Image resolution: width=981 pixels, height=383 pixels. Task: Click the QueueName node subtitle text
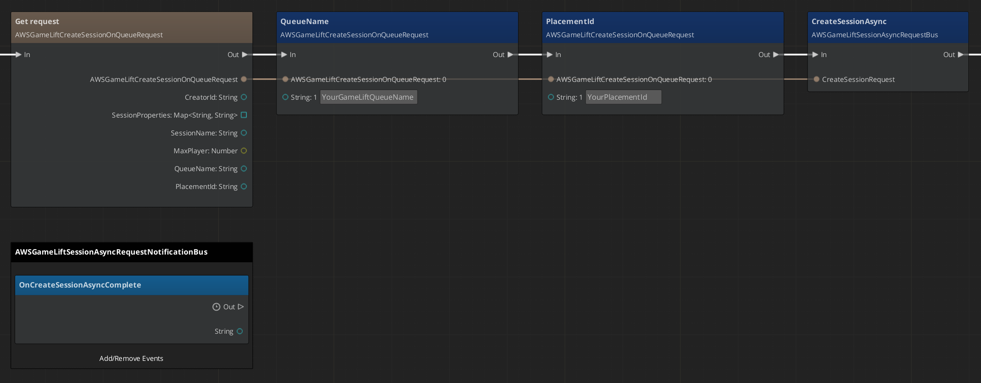(354, 35)
